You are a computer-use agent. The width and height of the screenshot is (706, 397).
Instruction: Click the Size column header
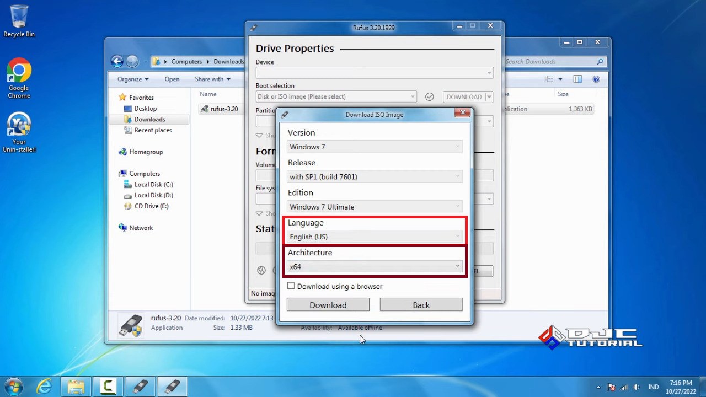coord(563,94)
